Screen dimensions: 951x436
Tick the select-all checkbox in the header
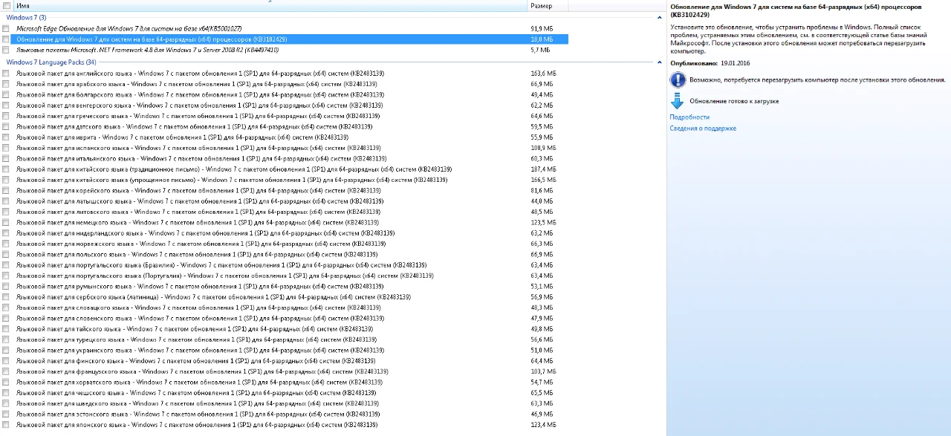(x=6, y=6)
